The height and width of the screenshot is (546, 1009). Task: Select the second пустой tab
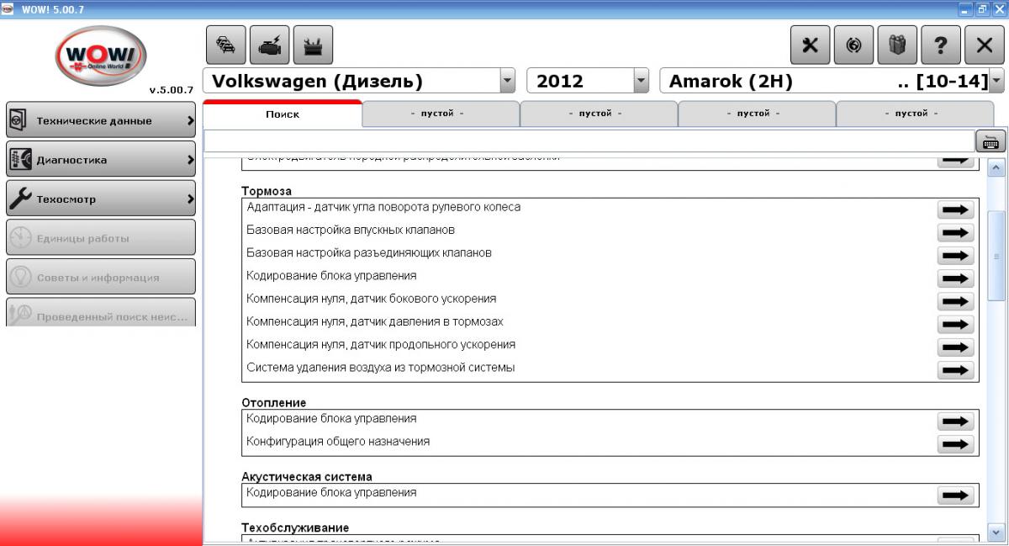click(599, 114)
